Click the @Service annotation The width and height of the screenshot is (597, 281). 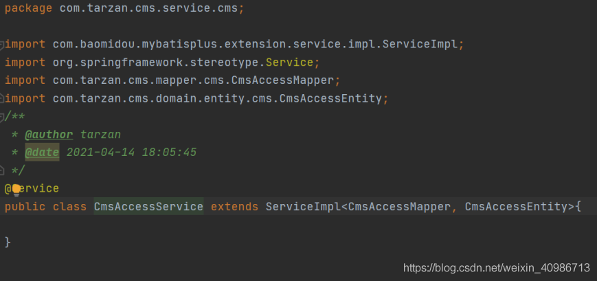point(32,188)
